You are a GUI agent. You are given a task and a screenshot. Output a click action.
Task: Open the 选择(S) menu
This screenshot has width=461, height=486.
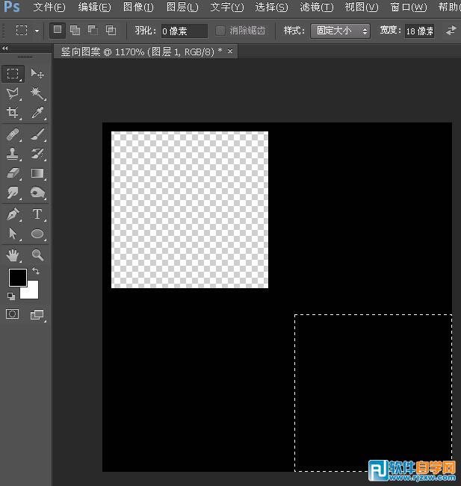tap(271, 7)
